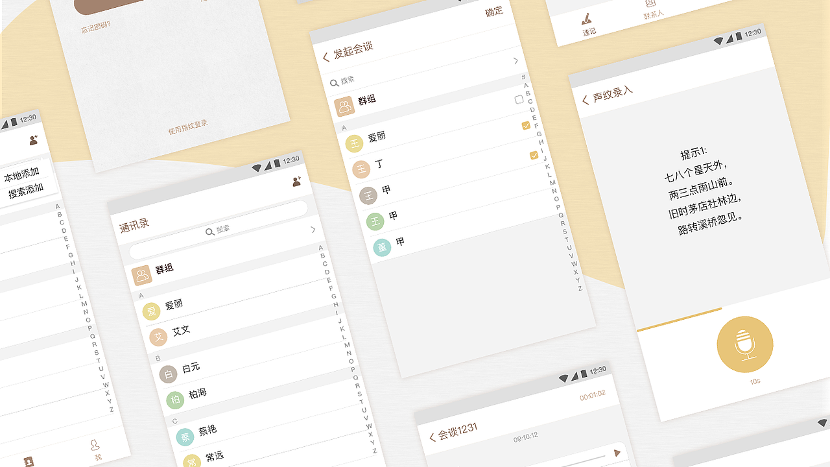Image resolution: width=830 pixels, height=467 pixels.
Task: Tap the 爱 avatar in 通讯录 list
Action: pyautogui.click(x=151, y=311)
